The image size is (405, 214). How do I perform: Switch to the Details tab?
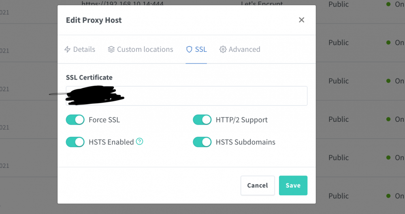[x=80, y=49]
